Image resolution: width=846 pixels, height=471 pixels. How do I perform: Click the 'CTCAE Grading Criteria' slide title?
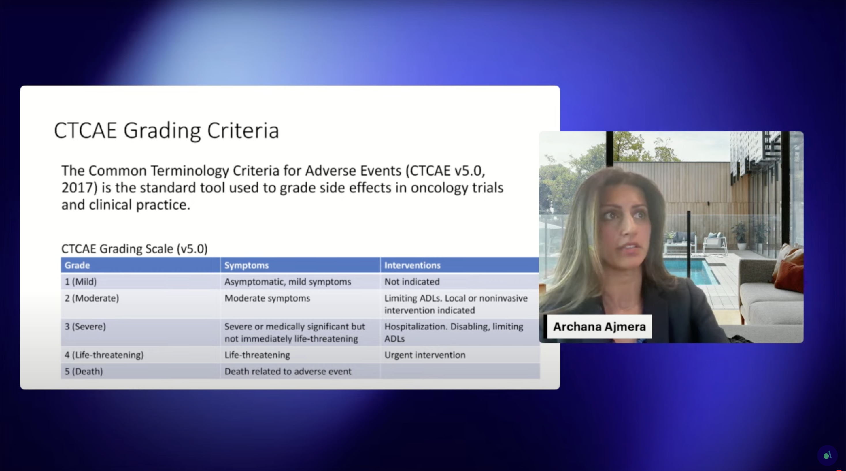[x=167, y=131]
